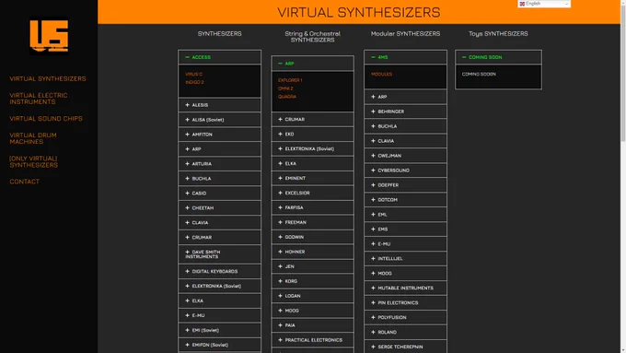
Task: Open the Indigo 2 link
Action: (194, 82)
